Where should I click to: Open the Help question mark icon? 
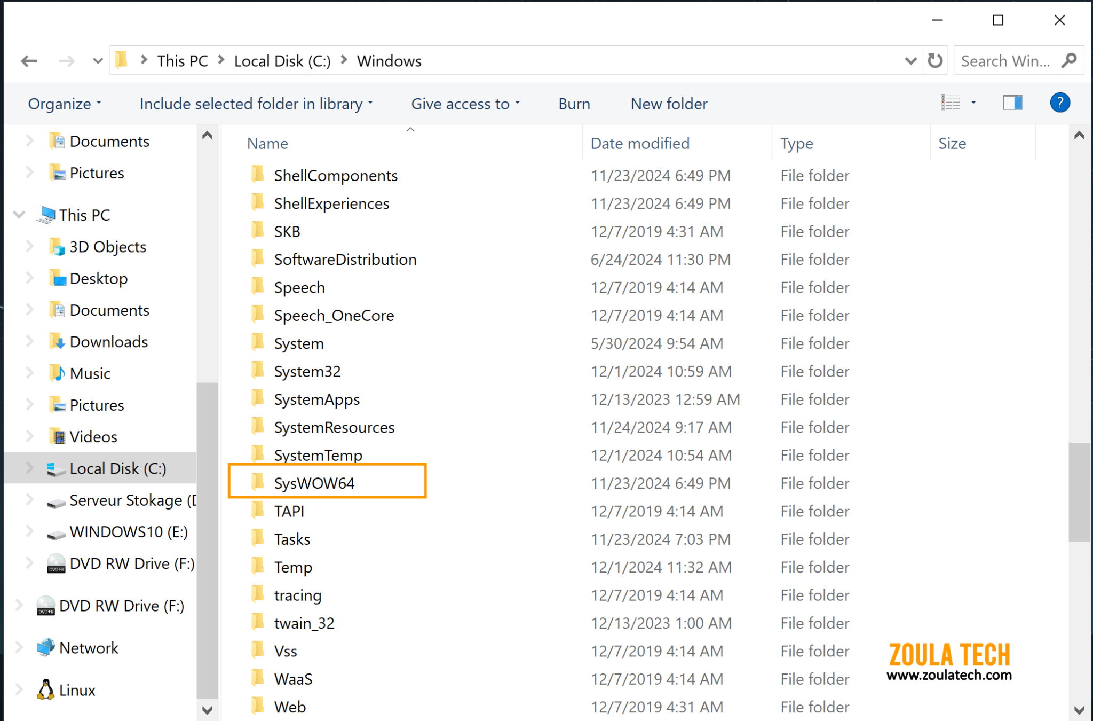pos(1060,103)
